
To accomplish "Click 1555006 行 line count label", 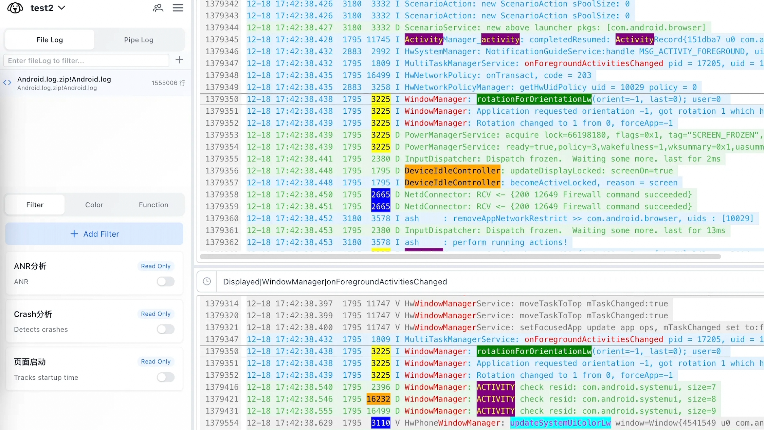I will [x=168, y=83].
